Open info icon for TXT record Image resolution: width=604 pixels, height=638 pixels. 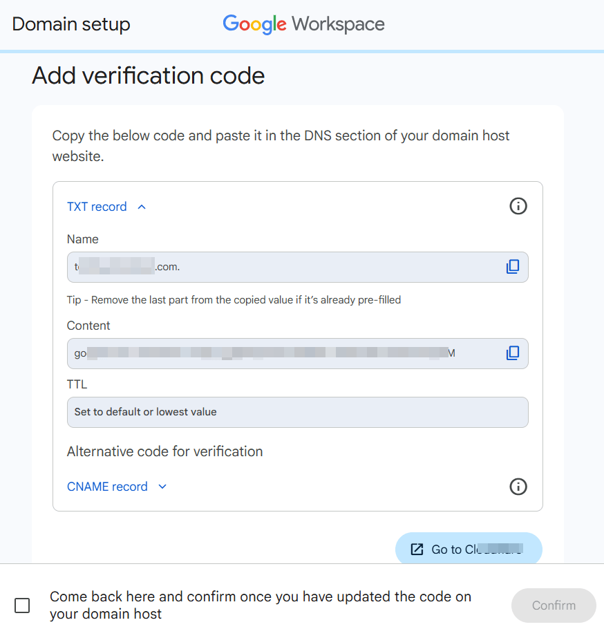518,206
